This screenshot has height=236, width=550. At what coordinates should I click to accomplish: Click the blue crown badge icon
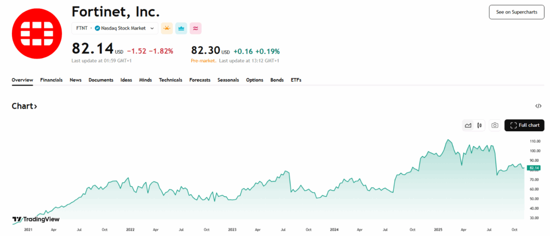(x=181, y=28)
